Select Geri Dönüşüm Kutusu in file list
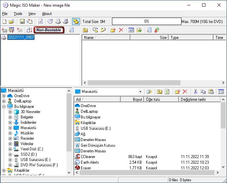 [98, 145]
